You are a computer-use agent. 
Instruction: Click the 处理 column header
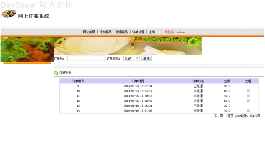click(x=248, y=81)
